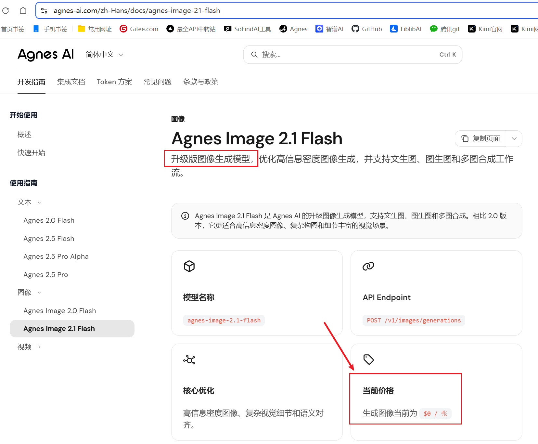Click the search magnifier icon
Image resolution: width=538 pixels, height=444 pixels.
click(254, 55)
